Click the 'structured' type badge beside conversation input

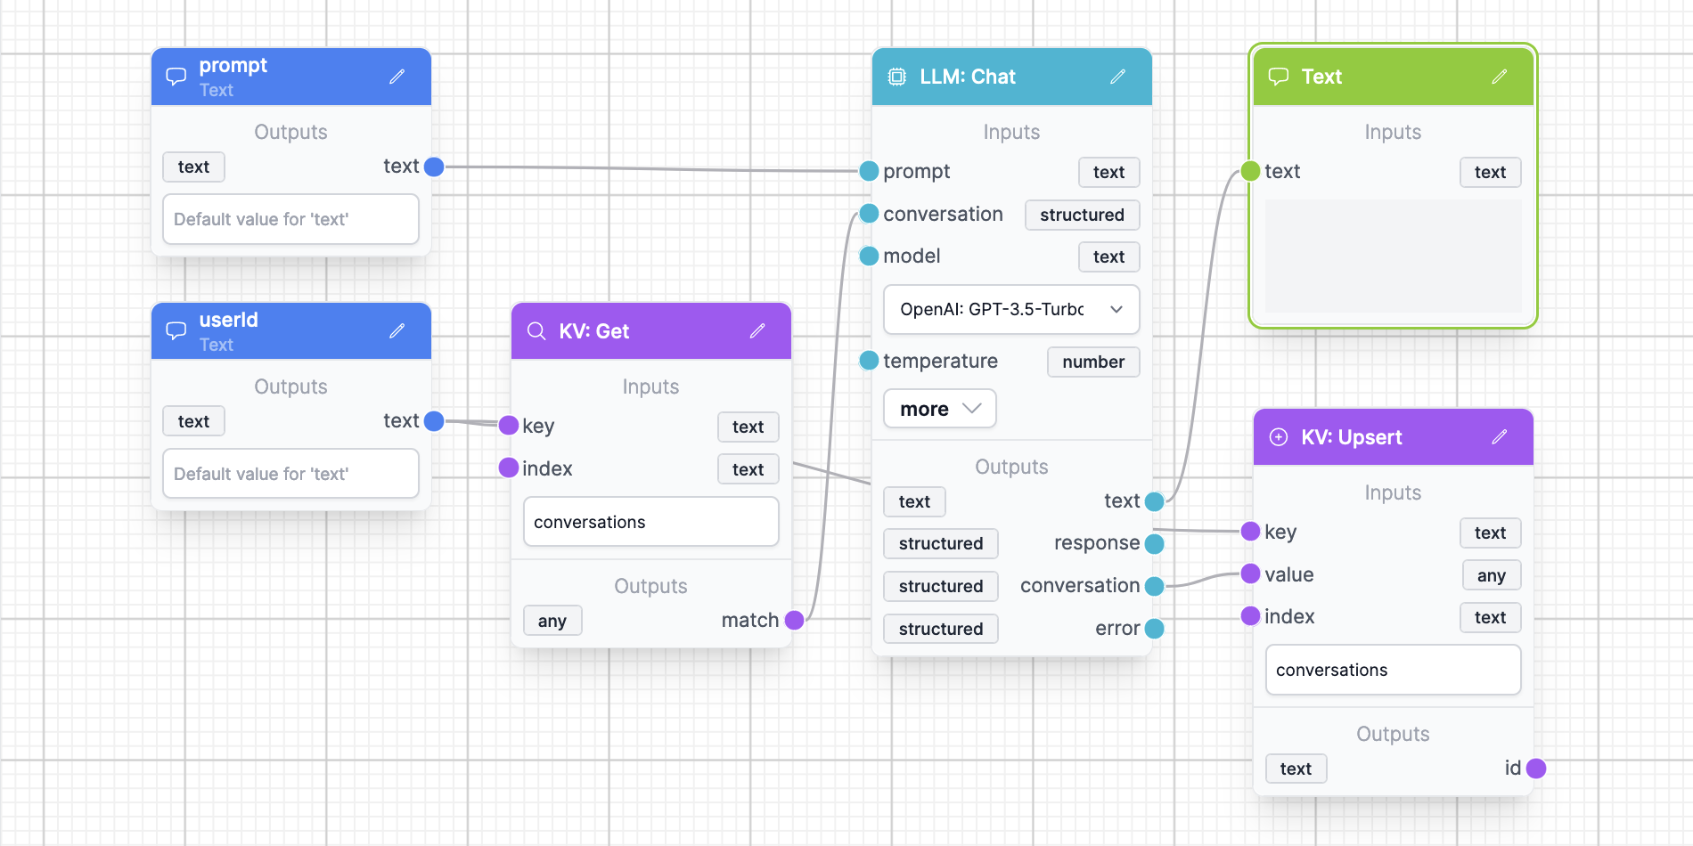click(x=1082, y=215)
